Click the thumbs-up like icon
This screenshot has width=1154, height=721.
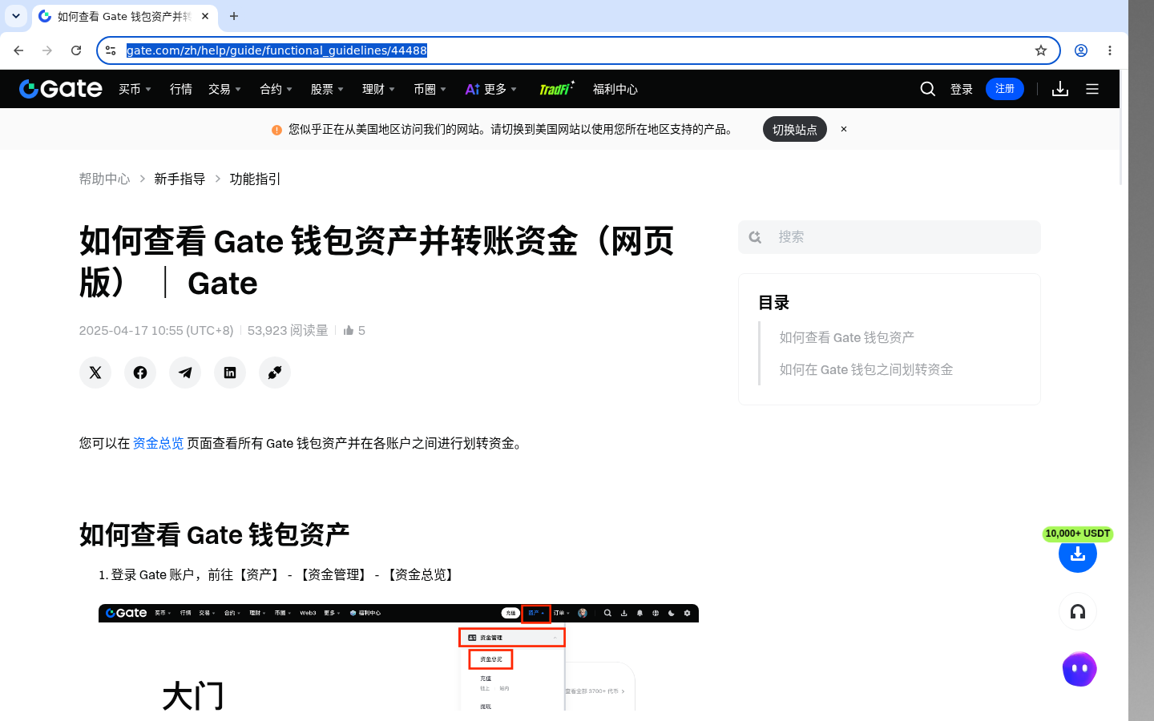pos(349,330)
